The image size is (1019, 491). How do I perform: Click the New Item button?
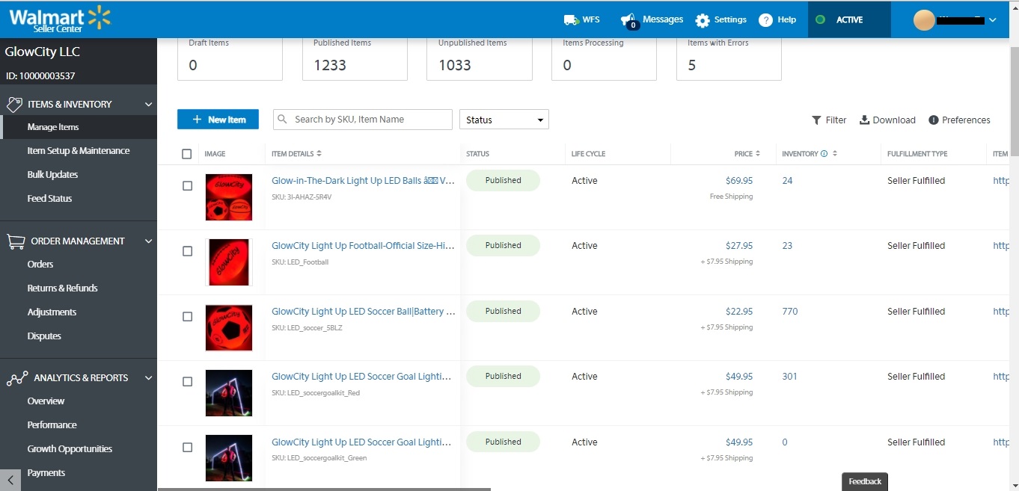coord(218,120)
